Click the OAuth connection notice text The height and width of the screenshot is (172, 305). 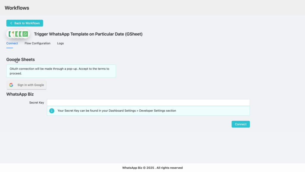(x=60, y=71)
